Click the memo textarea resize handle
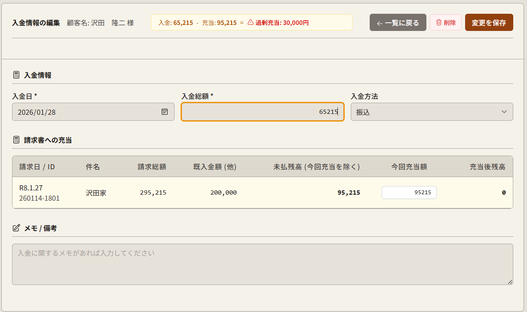Viewport: 527px width, 312px height. coord(510,282)
